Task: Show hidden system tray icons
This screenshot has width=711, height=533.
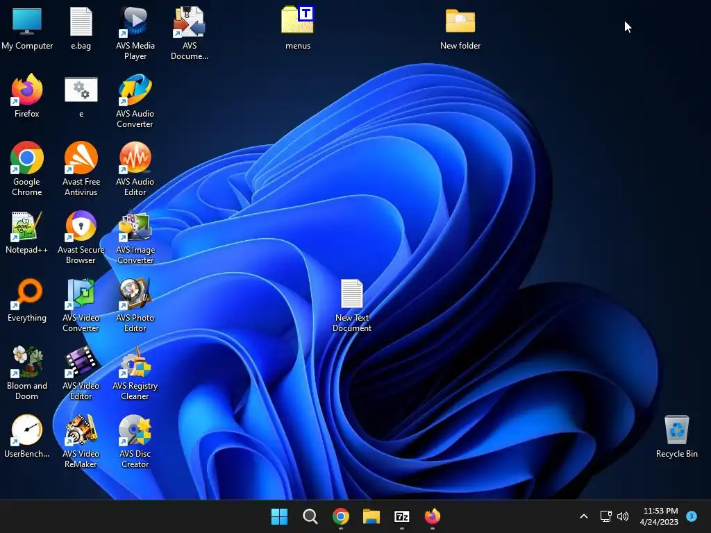Action: click(x=584, y=516)
